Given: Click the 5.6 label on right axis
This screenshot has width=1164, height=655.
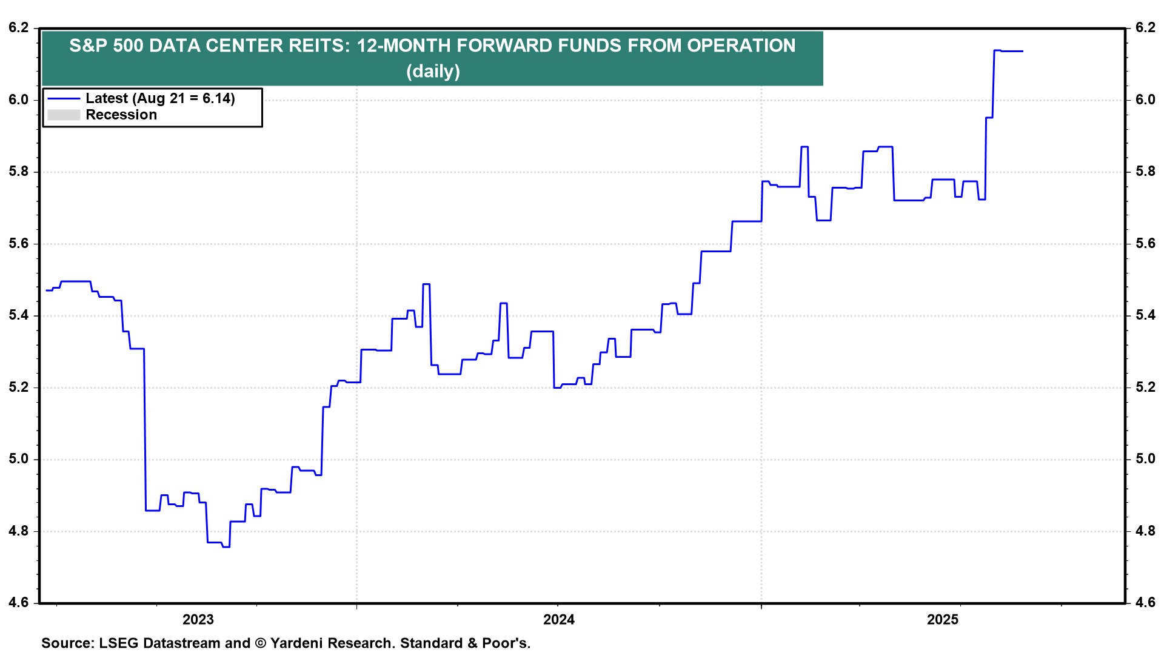Looking at the screenshot, I should tap(1145, 244).
